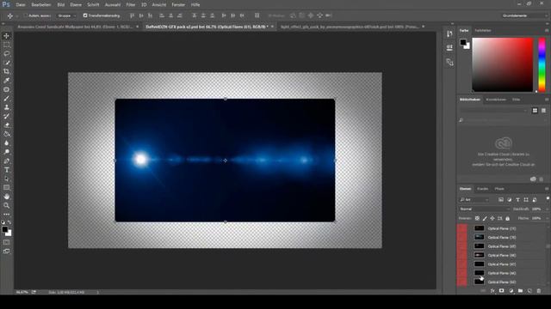Viewport: 551px width, 309px height.
Task: Create a new group with folder icon
Action: tap(520, 291)
